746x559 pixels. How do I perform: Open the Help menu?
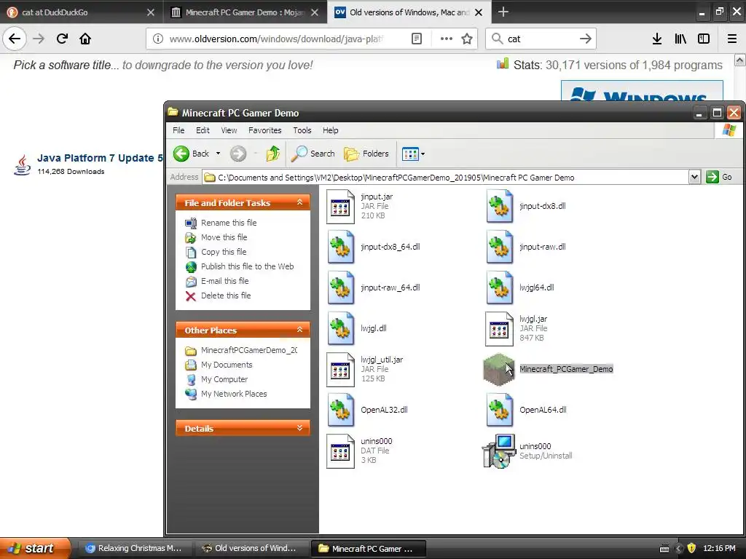330,130
